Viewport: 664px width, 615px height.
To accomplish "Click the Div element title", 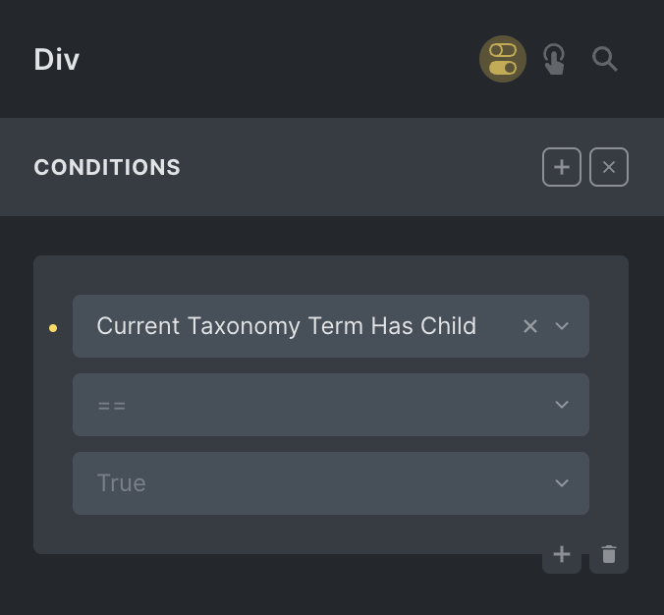I will (x=57, y=59).
